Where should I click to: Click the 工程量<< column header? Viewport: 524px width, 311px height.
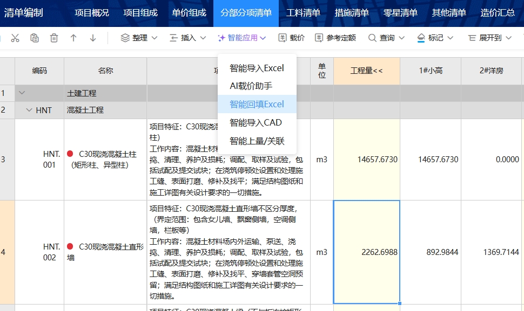[x=366, y=71]
